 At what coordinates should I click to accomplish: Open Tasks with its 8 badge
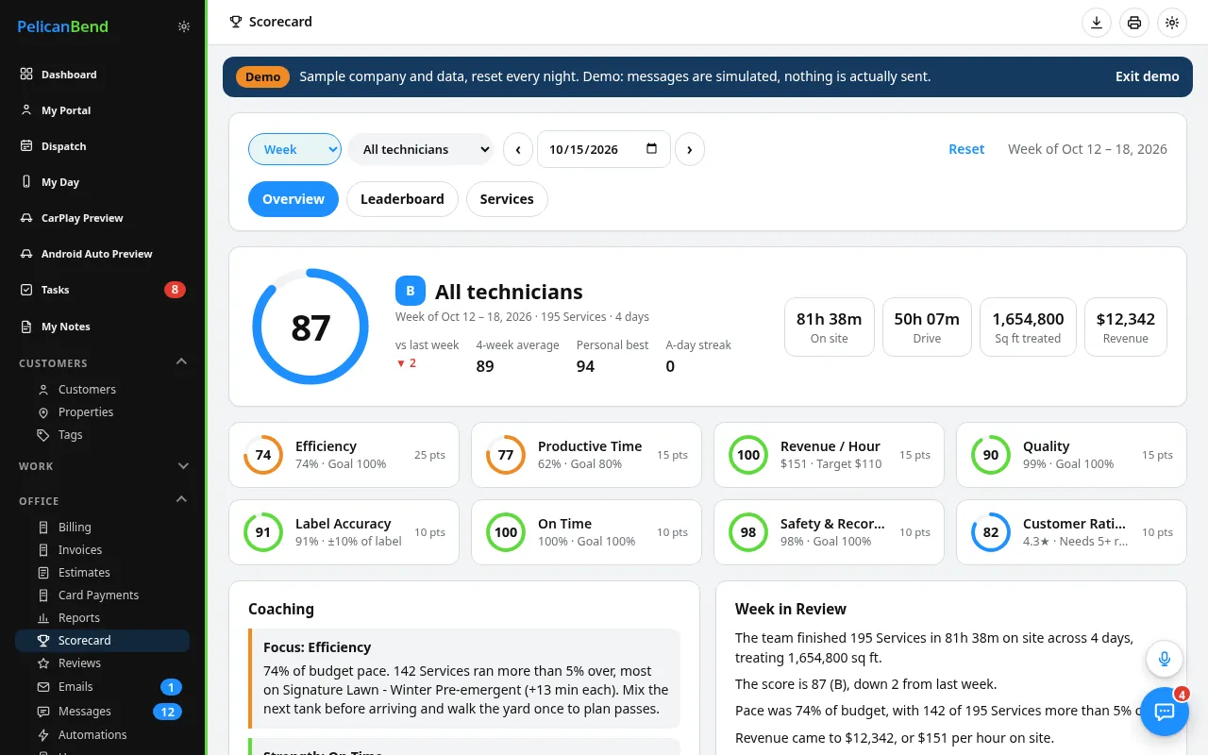point(103,290)
